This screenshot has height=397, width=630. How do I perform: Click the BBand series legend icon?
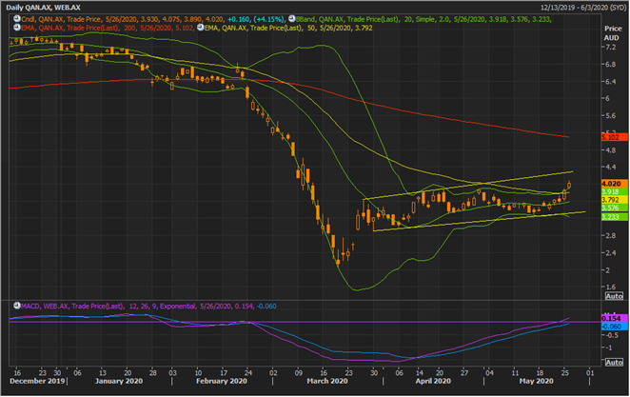pos(292,18)
